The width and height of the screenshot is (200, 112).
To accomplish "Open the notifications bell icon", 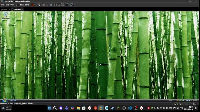I will (196, 108).
